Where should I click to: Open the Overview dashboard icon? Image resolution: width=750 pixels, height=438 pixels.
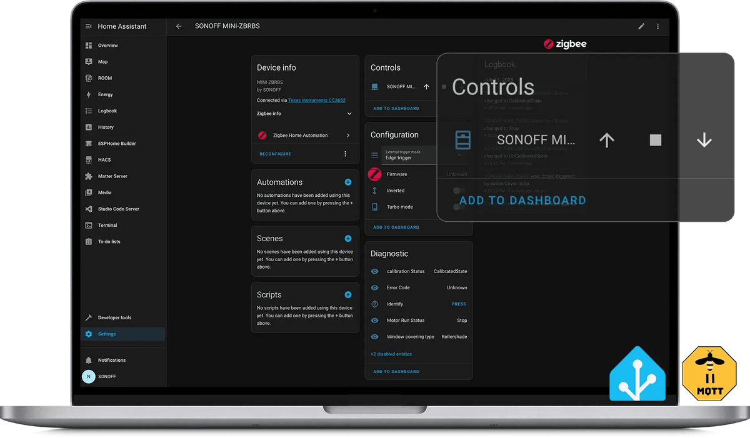tap(89, 46)
